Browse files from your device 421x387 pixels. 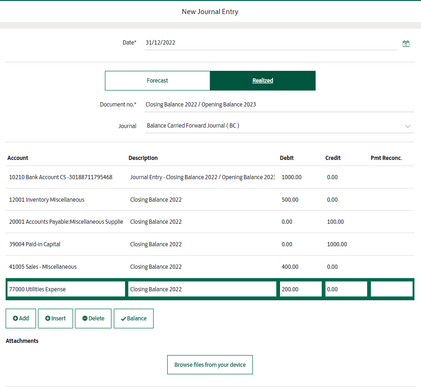(210, 365)
